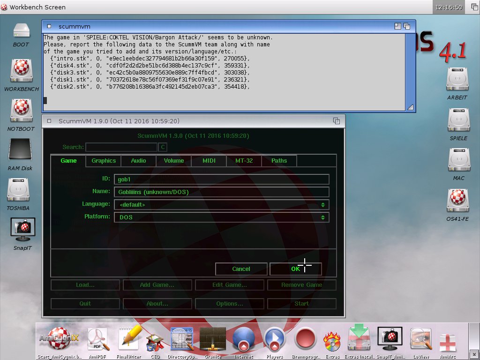This screenshot has width=480, height=360.
Task: Confirm the game settings with OK
Action: [x=295, y=269]
